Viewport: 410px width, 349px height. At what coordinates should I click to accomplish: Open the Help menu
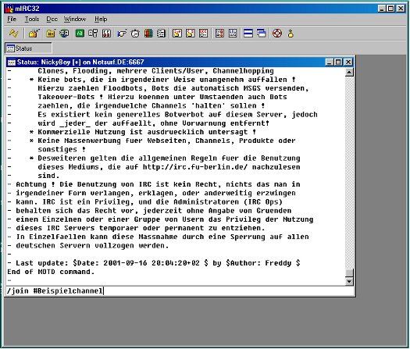click(x=101, y=19)
